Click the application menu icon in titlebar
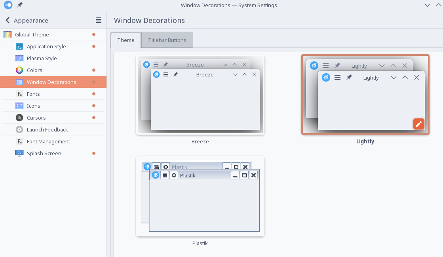443x257 pixels. (x=8, y=5)
